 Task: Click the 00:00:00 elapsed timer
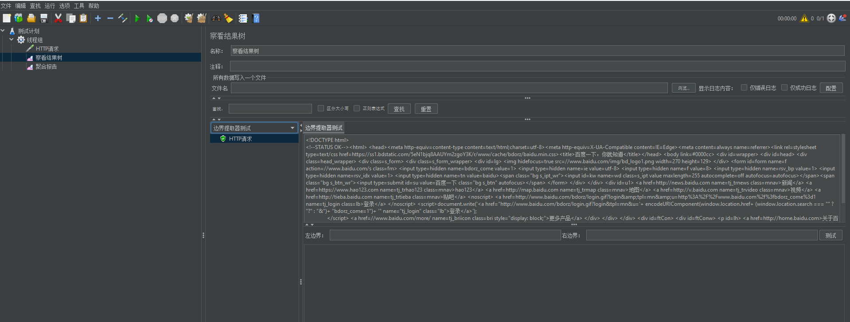787,18
